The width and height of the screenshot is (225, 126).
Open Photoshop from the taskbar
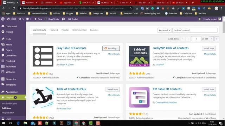69,123
